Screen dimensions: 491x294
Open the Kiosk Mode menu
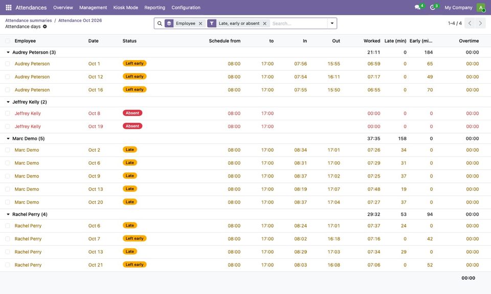[126, 8]
